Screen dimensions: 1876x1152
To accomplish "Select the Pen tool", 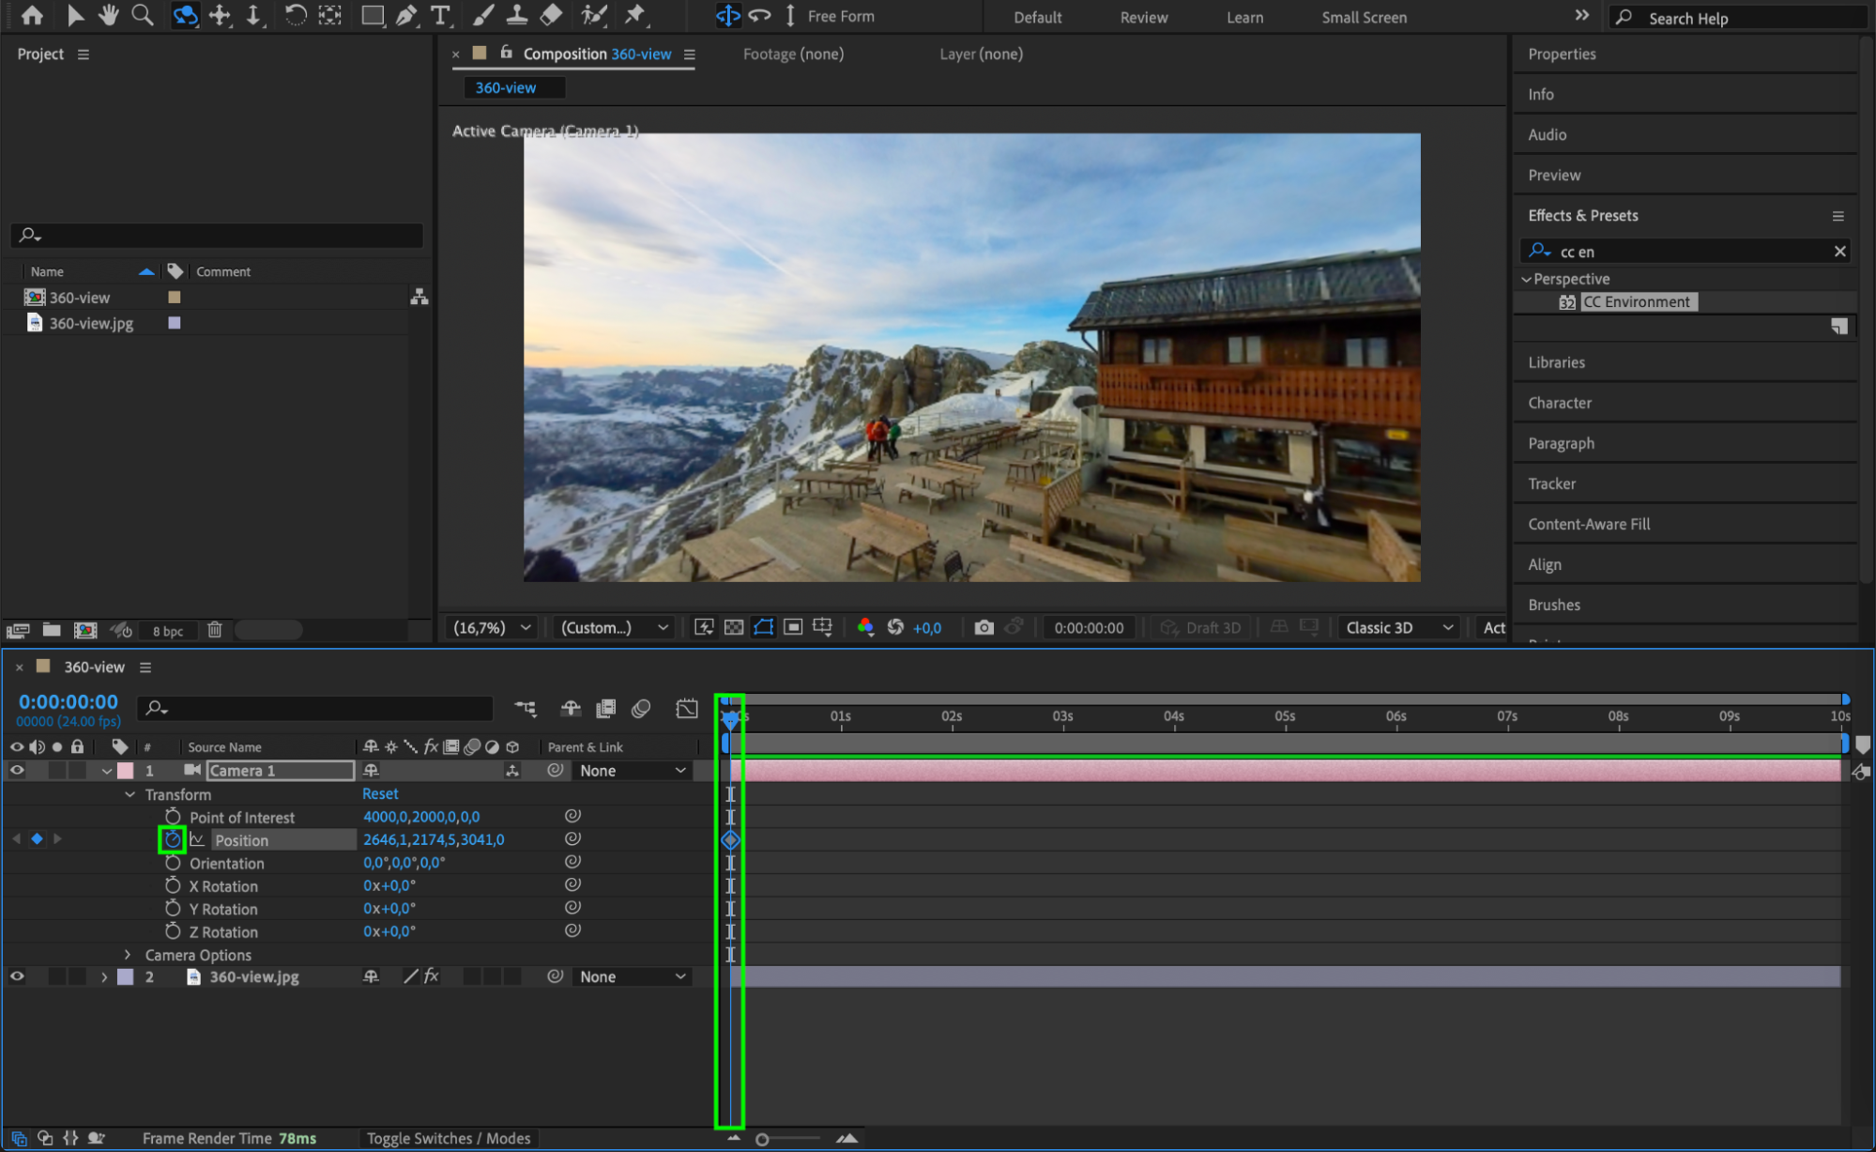I will click(406, 15).
